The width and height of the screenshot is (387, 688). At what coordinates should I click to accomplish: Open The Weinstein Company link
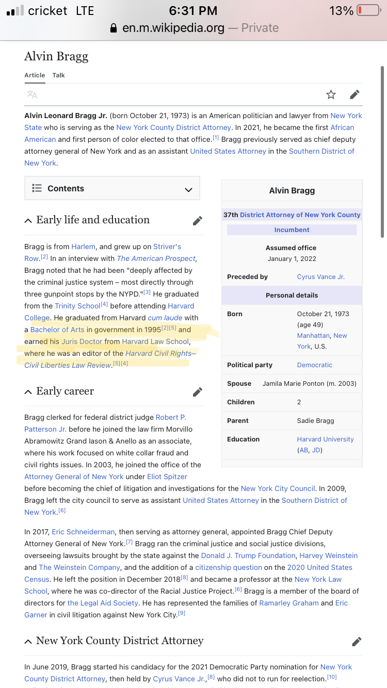(x=80, y=567)
